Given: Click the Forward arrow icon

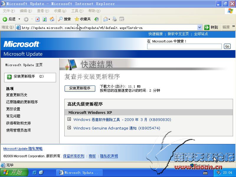Looking at the screenshot, I should coord(26,19).
